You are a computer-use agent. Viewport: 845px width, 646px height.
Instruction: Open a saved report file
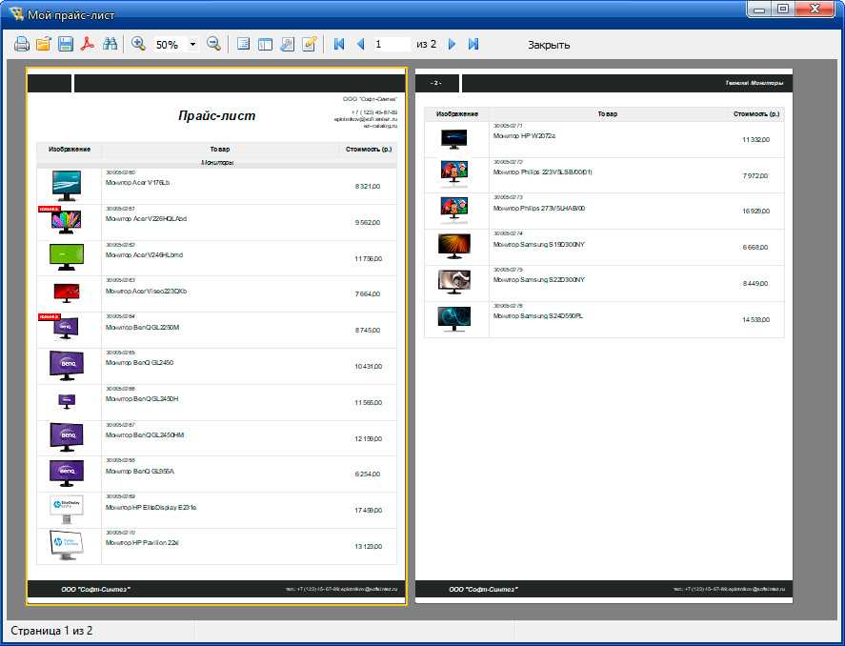[x=43, y=44]
